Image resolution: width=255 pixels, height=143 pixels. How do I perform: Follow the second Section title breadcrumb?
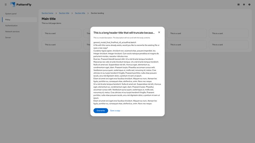(x=80, y=13)
